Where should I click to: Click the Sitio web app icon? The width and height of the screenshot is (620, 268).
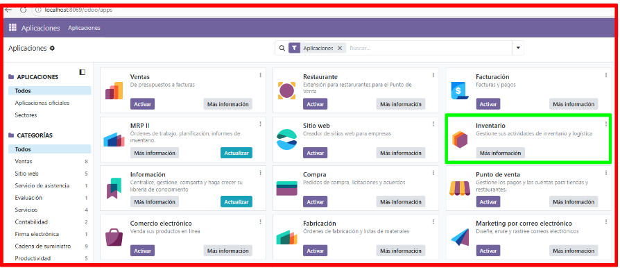pyautogui.click(x=286, y=140)
